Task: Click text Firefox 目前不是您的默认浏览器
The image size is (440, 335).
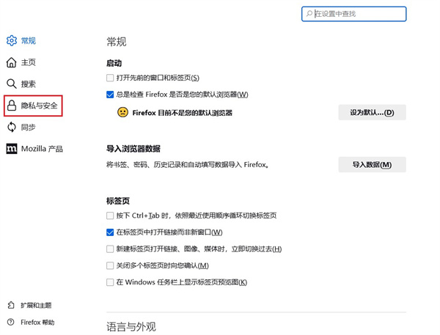Action: [x=183, y=113]
